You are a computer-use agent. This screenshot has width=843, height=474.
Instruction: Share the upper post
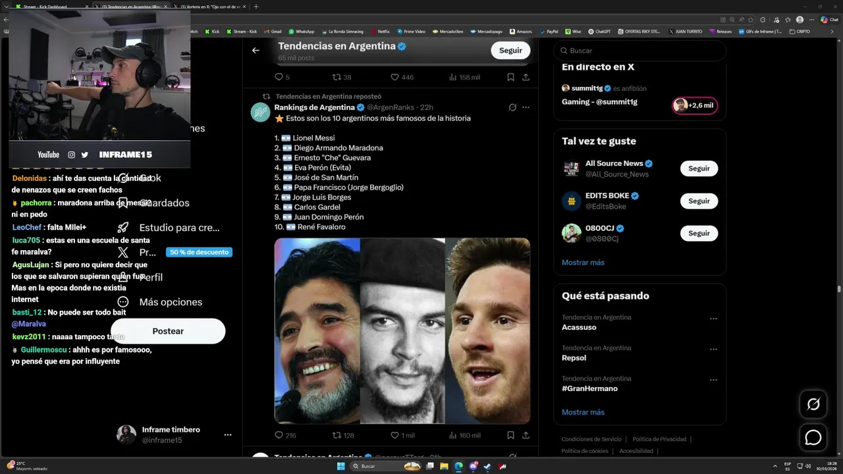click(x=526, y=77)
